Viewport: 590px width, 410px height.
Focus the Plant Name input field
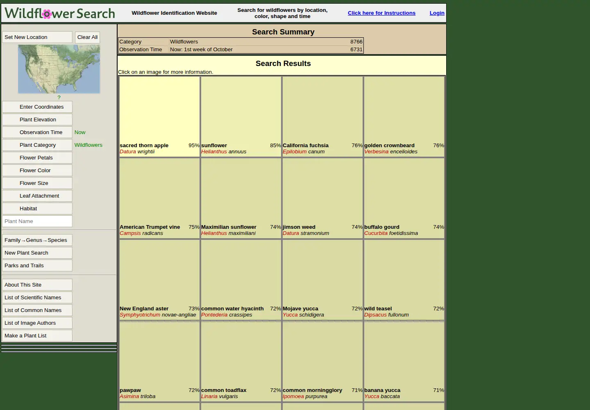[37, 221]
